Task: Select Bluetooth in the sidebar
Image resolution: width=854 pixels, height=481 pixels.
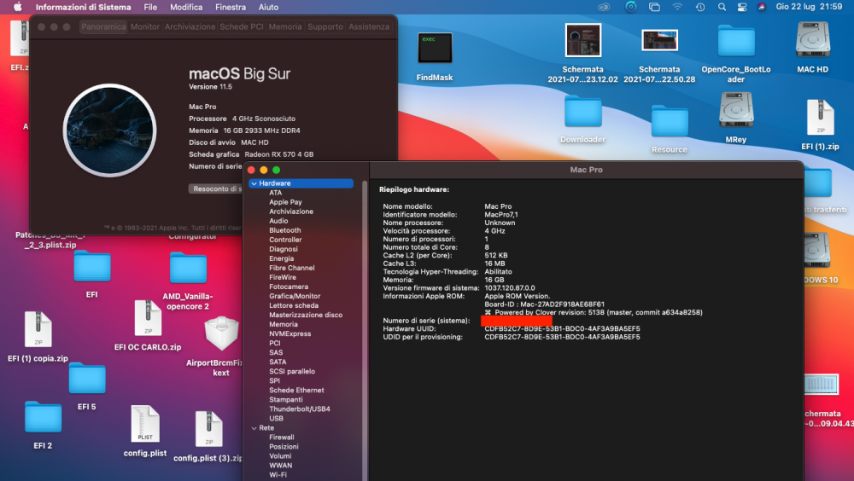Action: (285, 230)
